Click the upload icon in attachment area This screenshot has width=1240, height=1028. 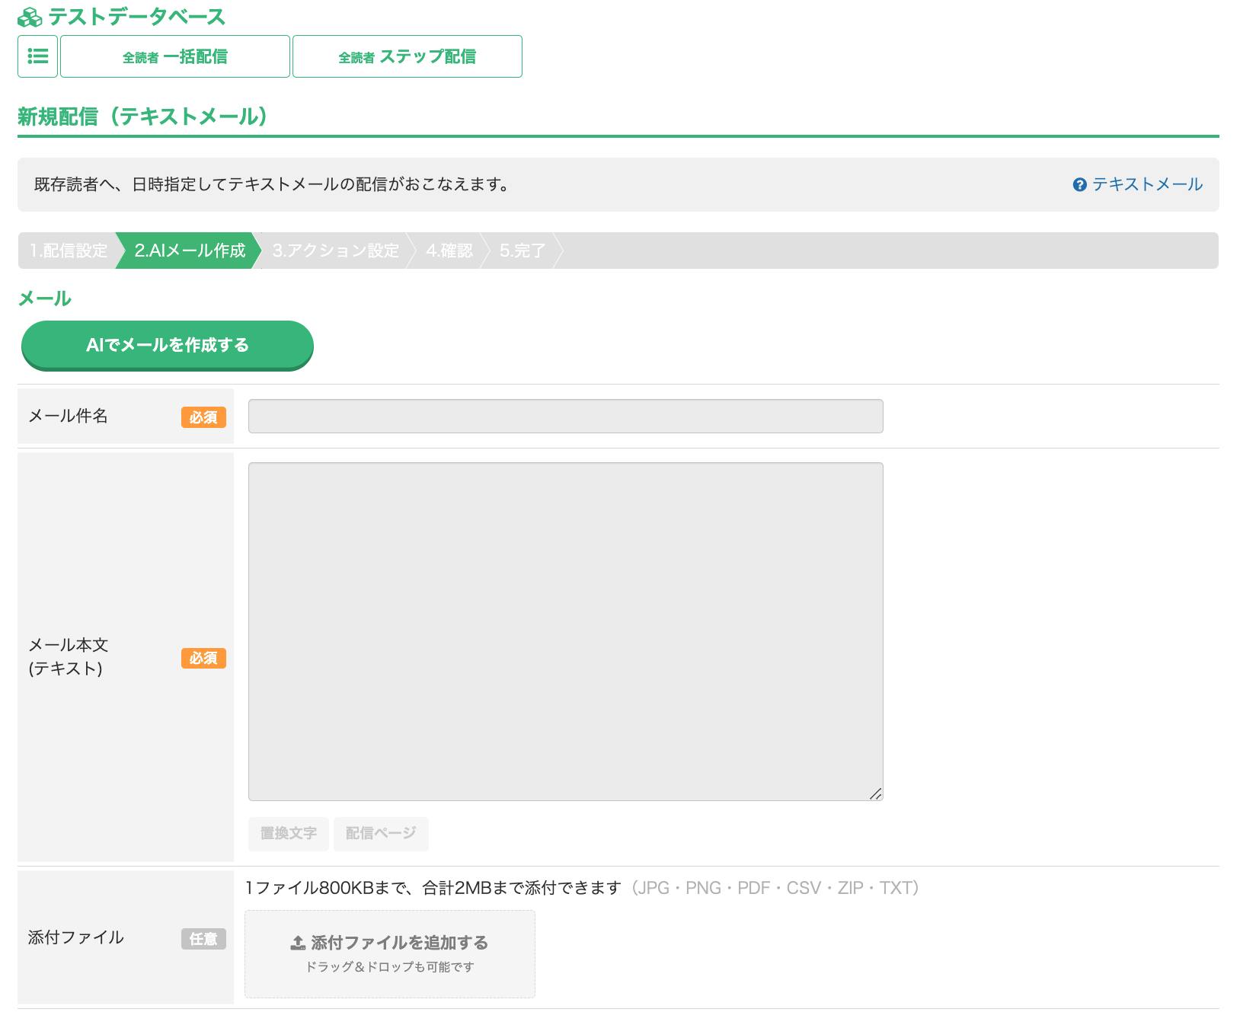coord(298,943)
